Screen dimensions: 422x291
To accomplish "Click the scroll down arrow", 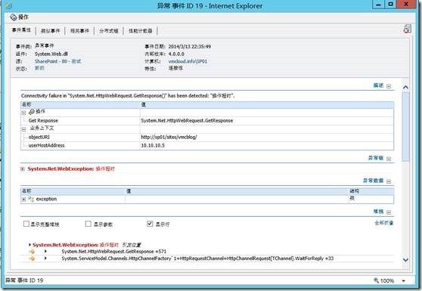I will point(405,260).
